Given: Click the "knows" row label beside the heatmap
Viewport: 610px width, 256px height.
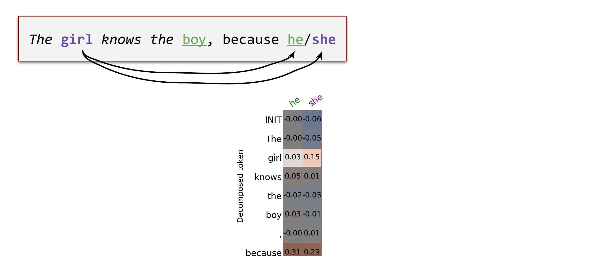Looking at the screenshot, I should point(268,177).
